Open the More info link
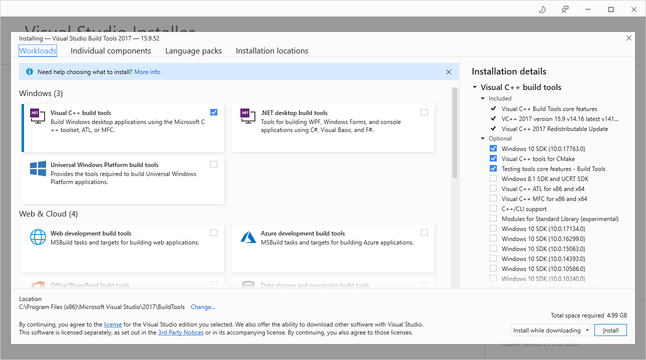 point(147,72)
